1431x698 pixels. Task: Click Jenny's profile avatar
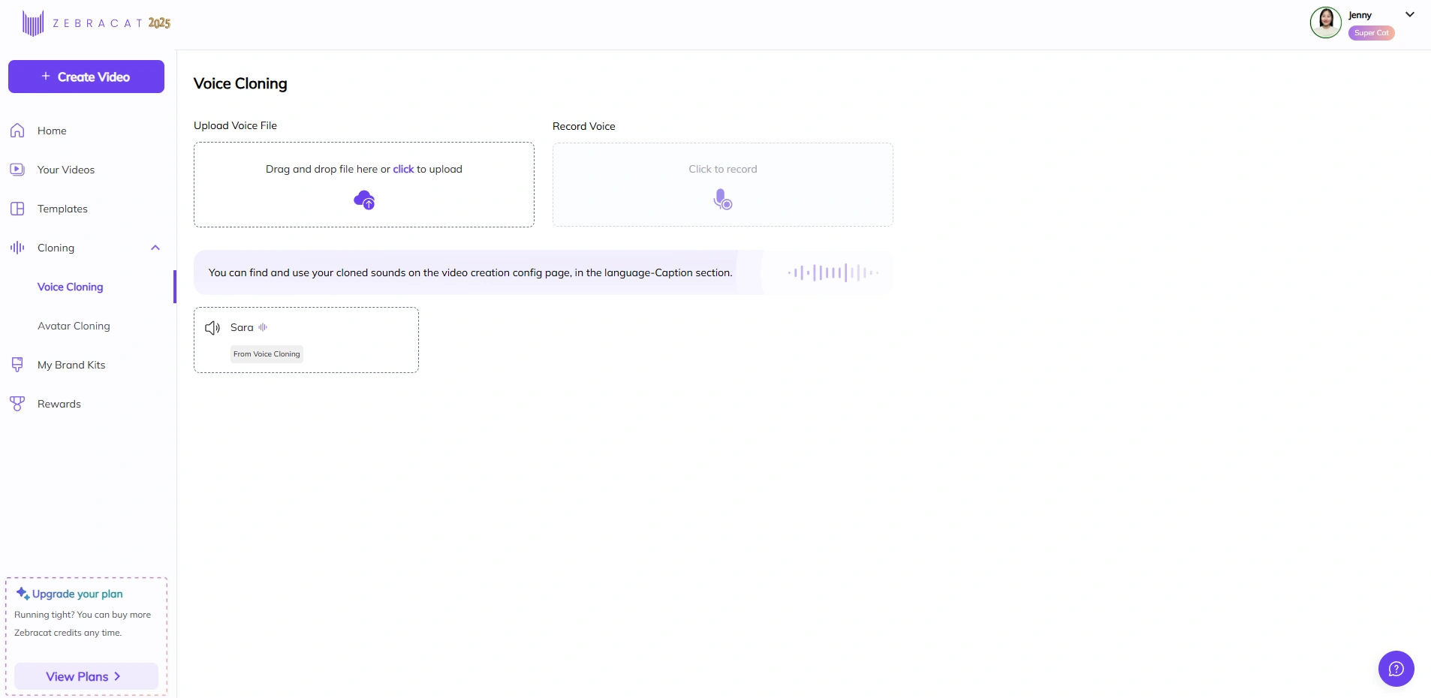tap(1326, 23)
